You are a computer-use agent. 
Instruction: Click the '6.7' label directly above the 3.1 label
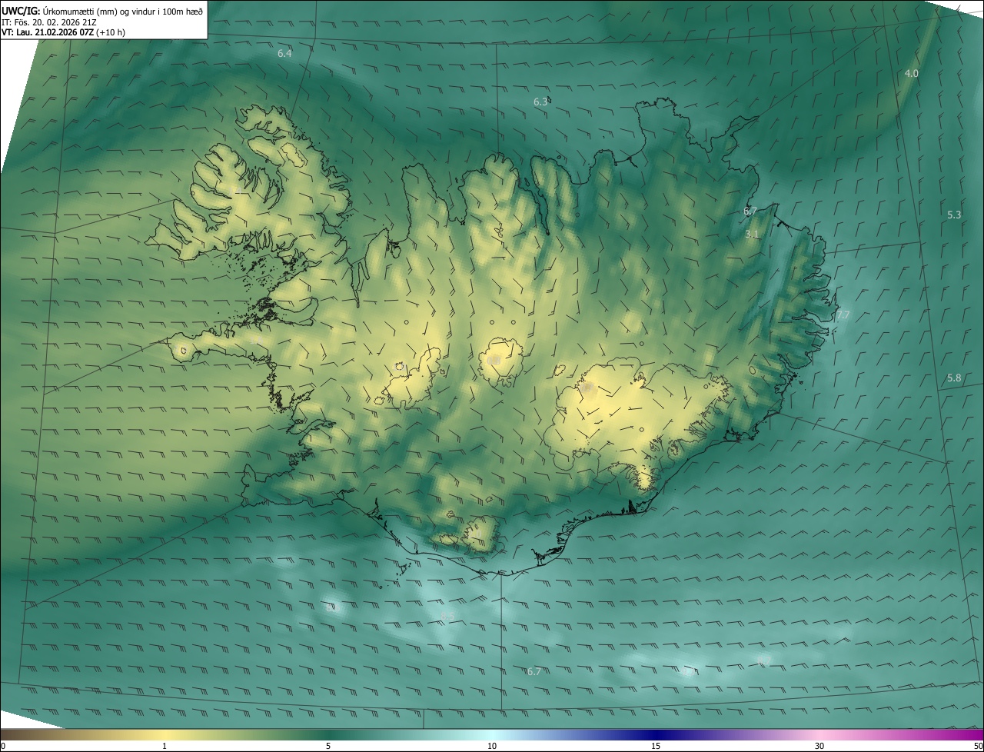coord(750,211)
